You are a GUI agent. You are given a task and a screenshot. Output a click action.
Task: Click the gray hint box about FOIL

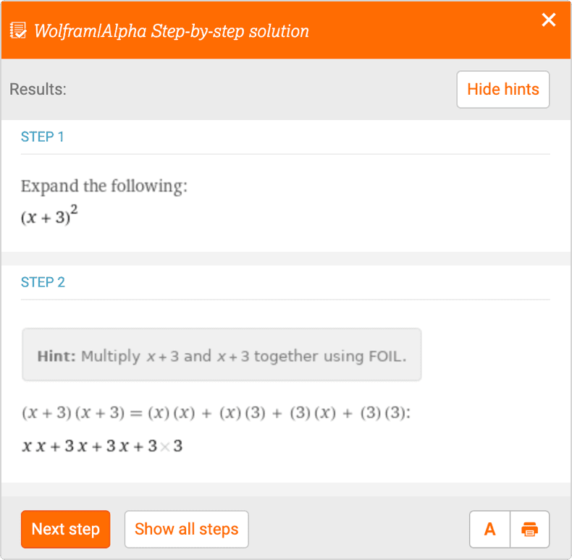222,355
